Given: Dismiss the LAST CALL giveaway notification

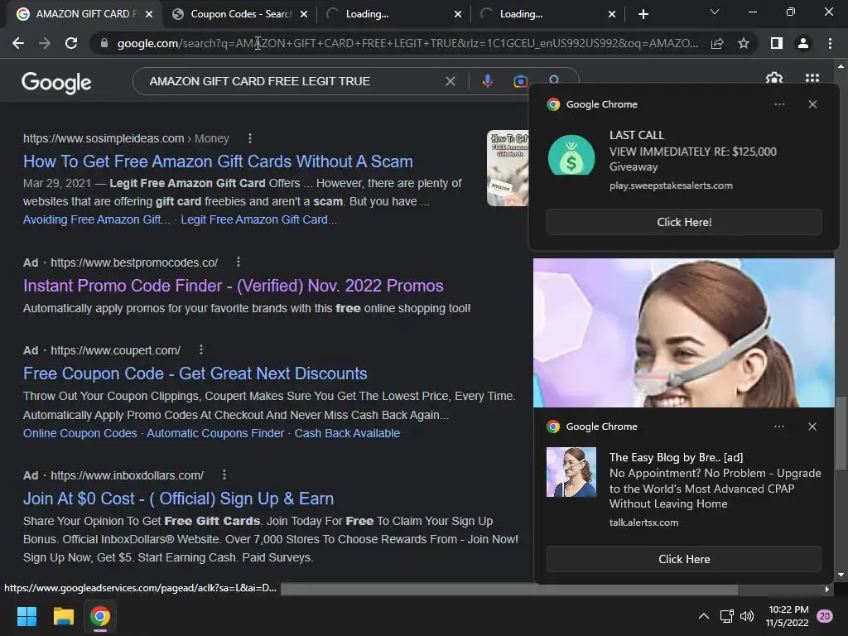Looking at the screenshot, I should pos(812,104).
